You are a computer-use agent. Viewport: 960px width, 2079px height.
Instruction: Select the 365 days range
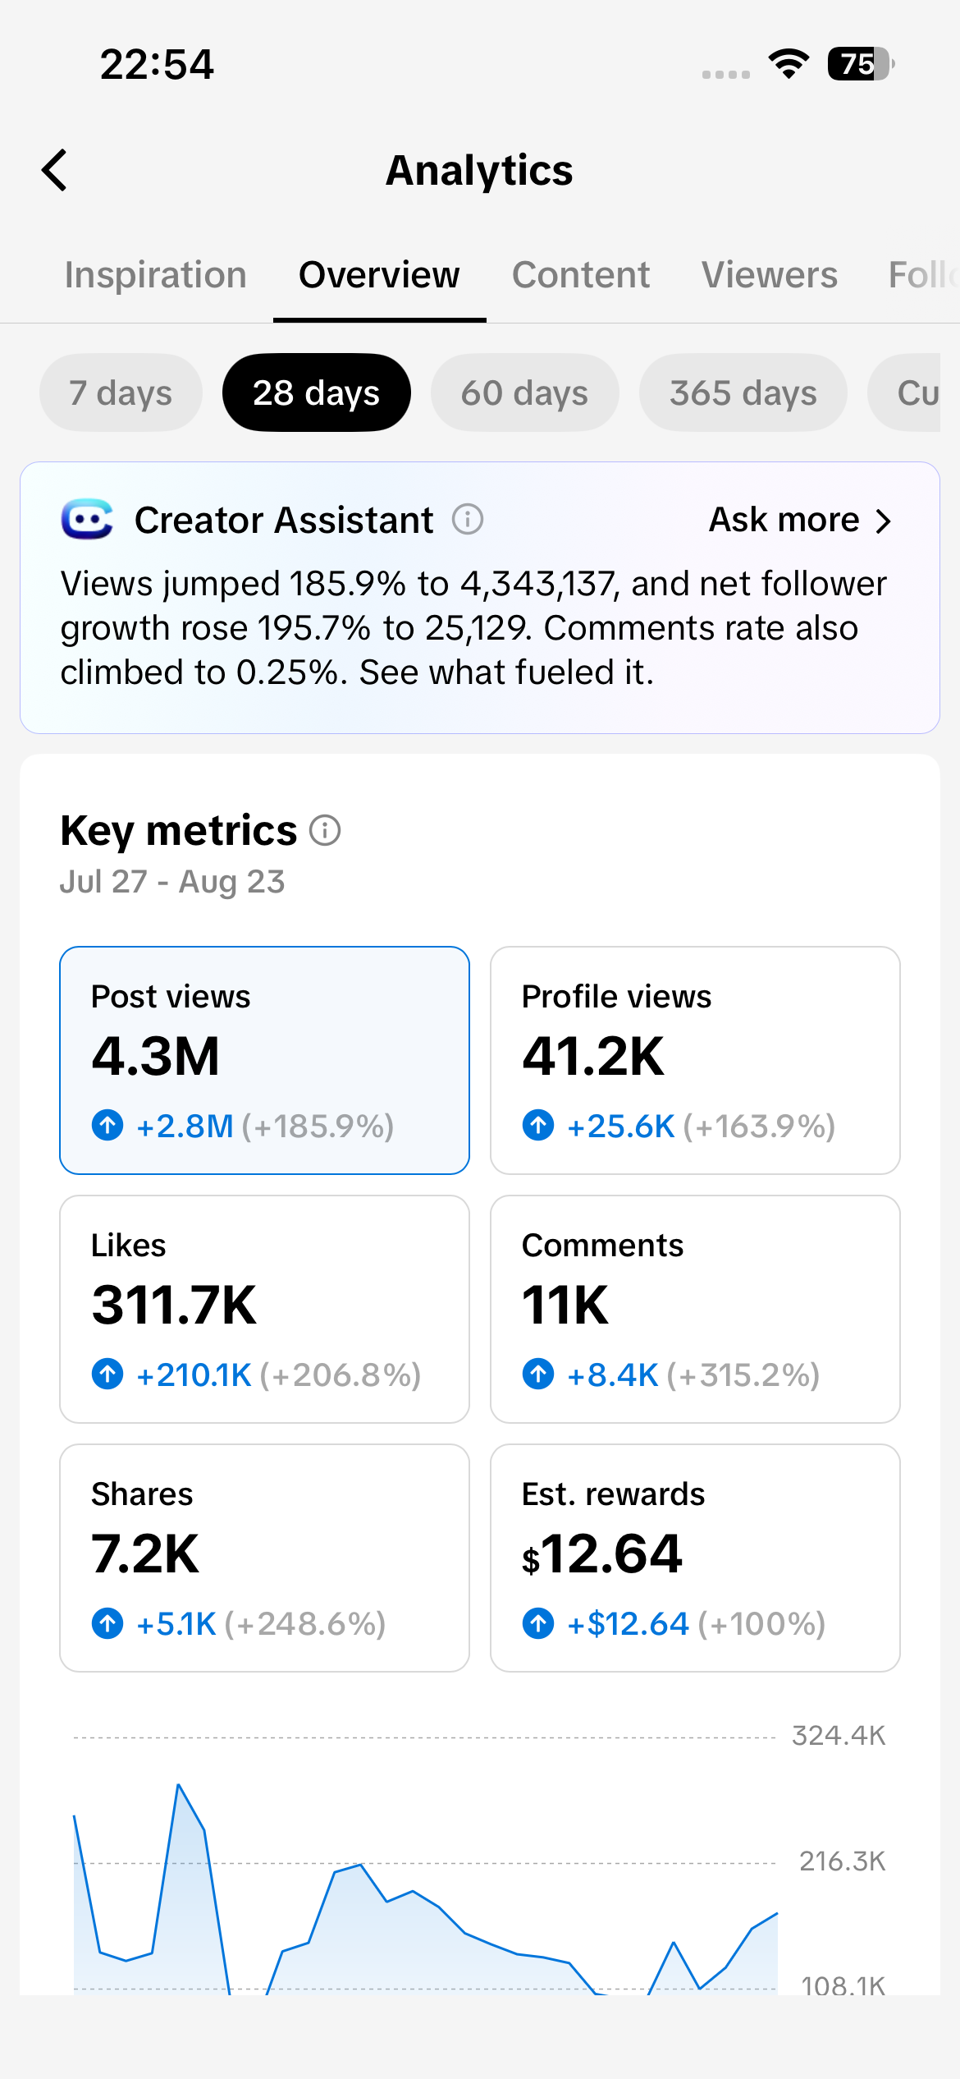(x=743, y=392)
